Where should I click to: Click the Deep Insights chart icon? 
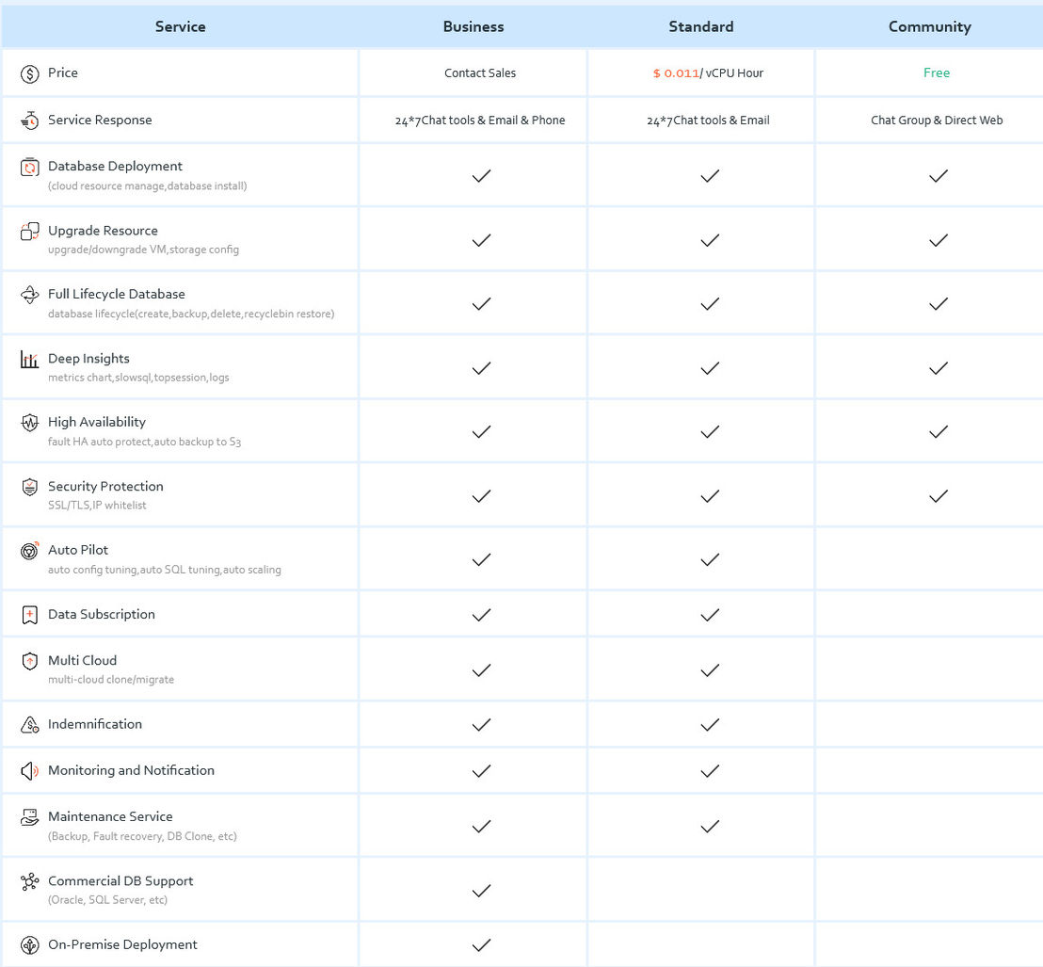point(29,360)
